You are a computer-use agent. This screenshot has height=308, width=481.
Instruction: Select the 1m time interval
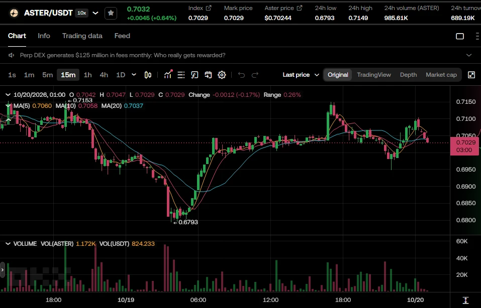29,75
